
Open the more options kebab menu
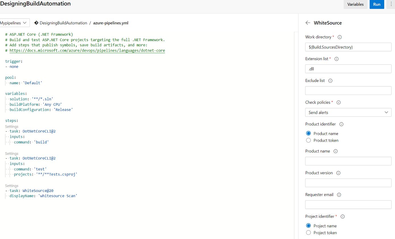[391, 4]
